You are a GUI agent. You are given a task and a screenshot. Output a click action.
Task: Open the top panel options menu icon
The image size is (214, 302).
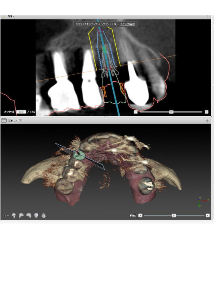(207, 16)
